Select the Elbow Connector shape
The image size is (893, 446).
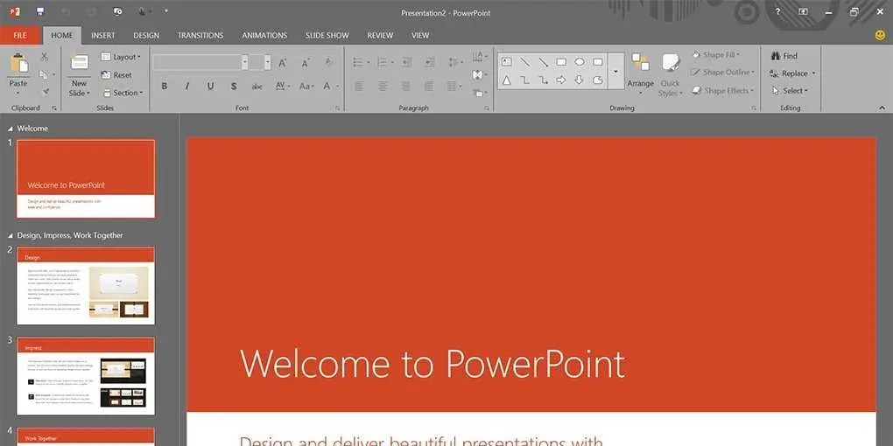click(524, 80)
